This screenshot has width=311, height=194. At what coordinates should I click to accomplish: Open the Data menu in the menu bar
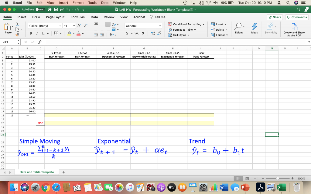pyautogui.click(x=104, y=3)
